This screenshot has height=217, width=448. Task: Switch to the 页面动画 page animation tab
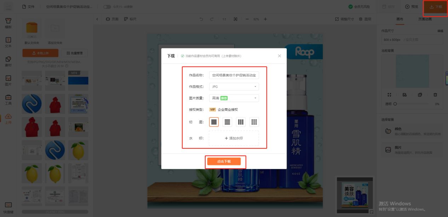point(425,19)
